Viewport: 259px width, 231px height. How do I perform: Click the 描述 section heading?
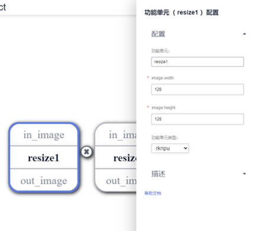point(158,174)
